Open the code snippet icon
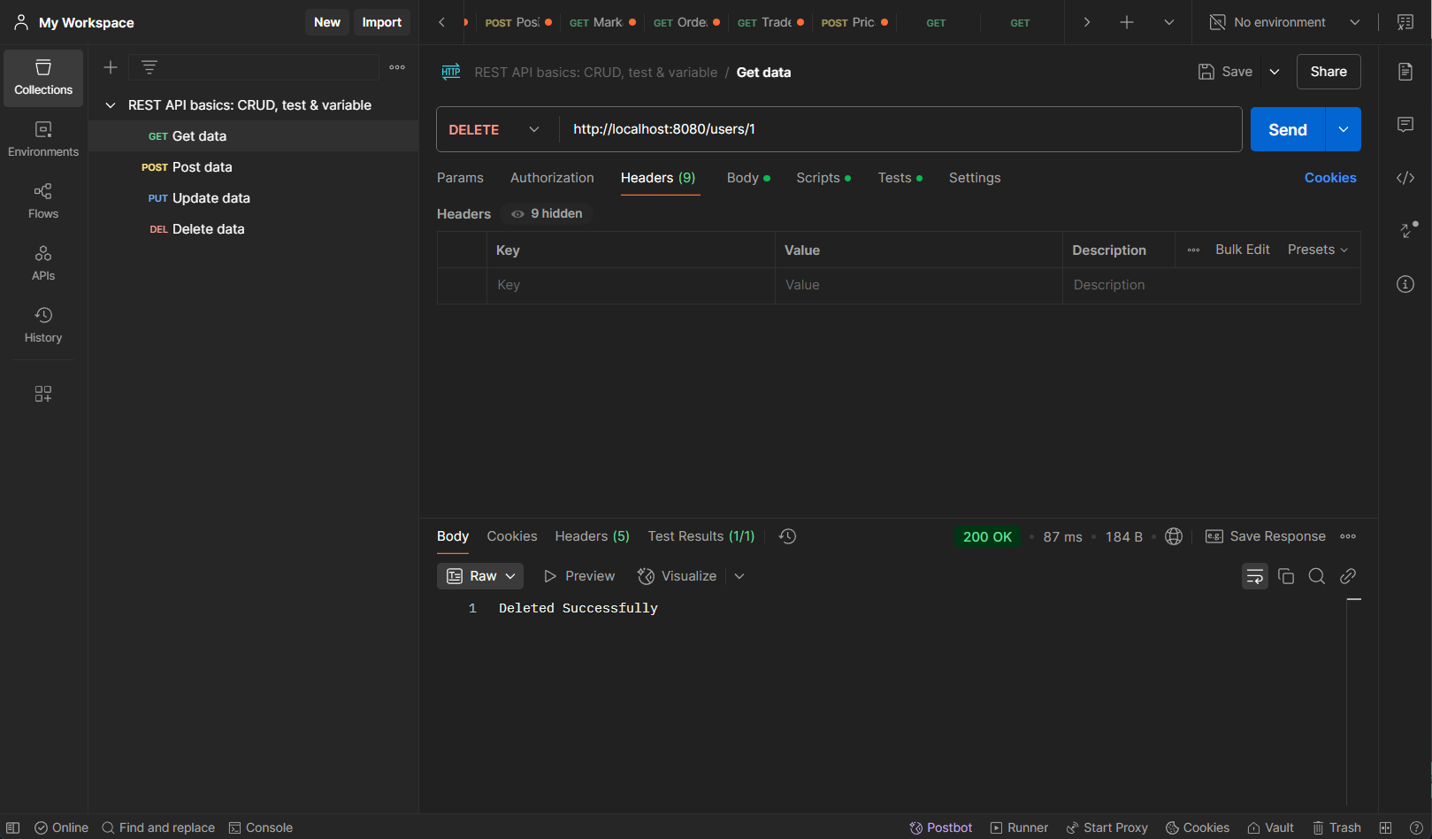This screenshot has width=1432, height=839. (x=1405, y=178)
